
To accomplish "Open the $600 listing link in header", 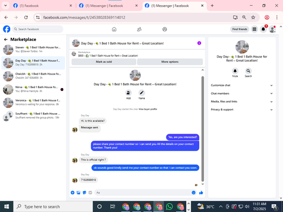I will pyautogui.click(x=108, y=56).
